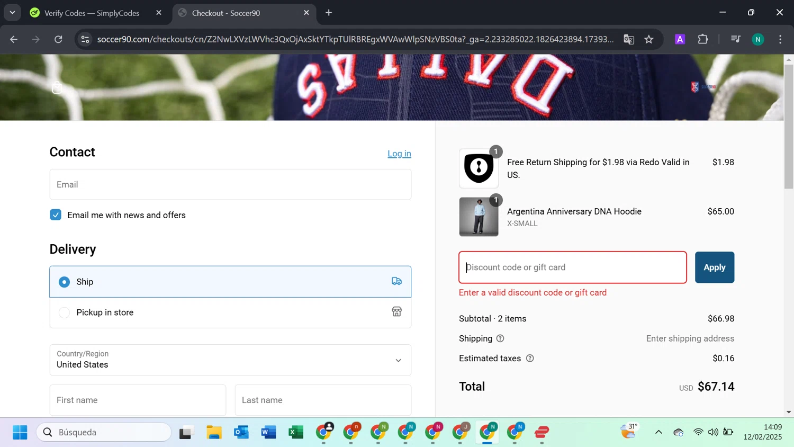
Task: Click the page vertical scrollbar thumb
Action: [x=789, y=127]
